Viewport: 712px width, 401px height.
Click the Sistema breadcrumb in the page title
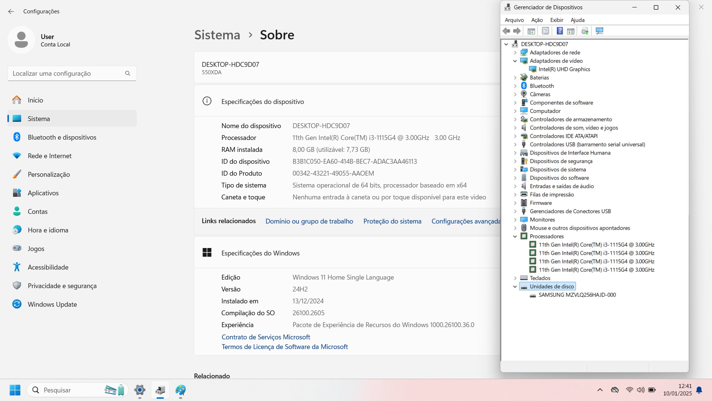tap(217, 35)
